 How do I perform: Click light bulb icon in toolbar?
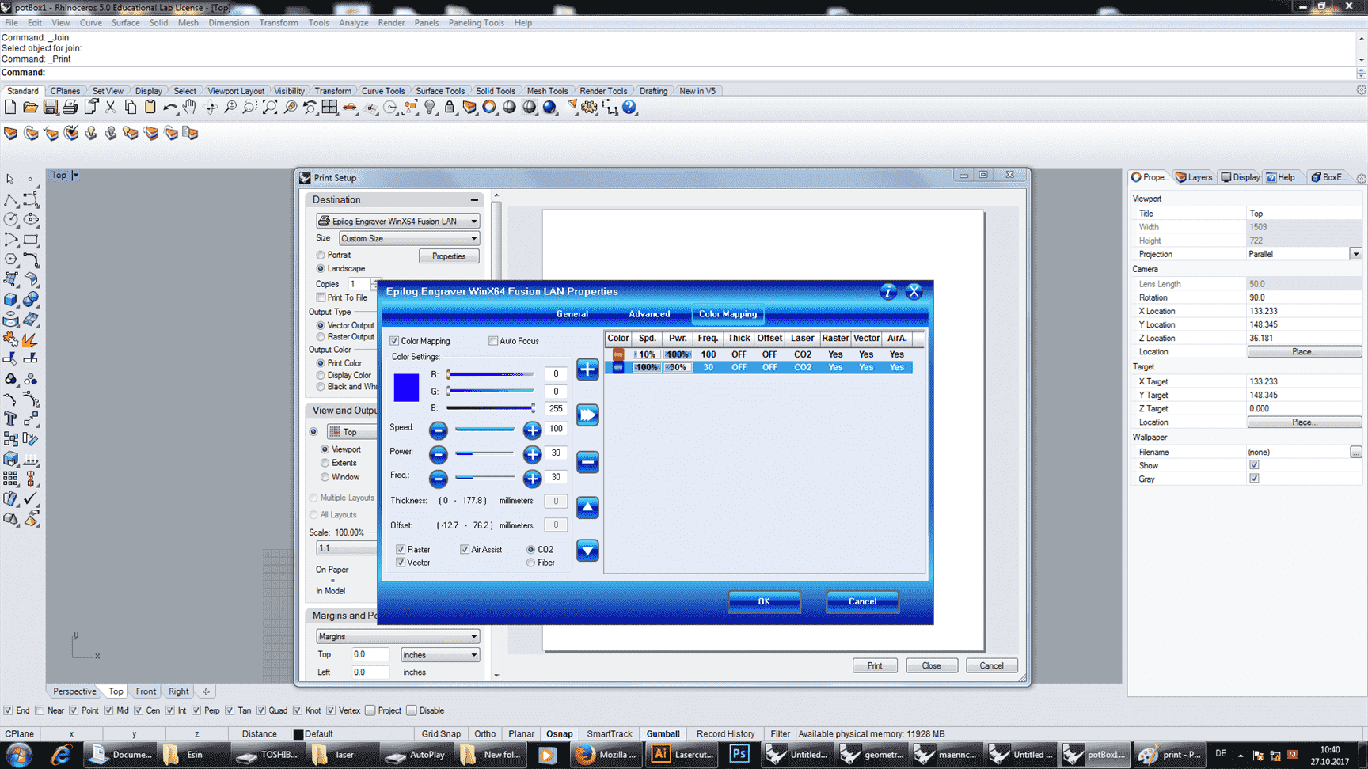point(430,108)
